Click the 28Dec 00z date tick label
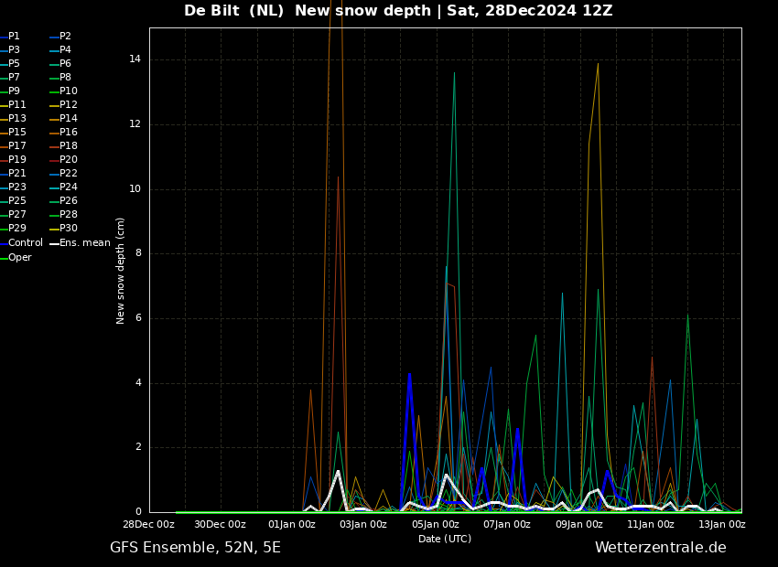This screenshot has width=778, height=567. tap(149, 525)
